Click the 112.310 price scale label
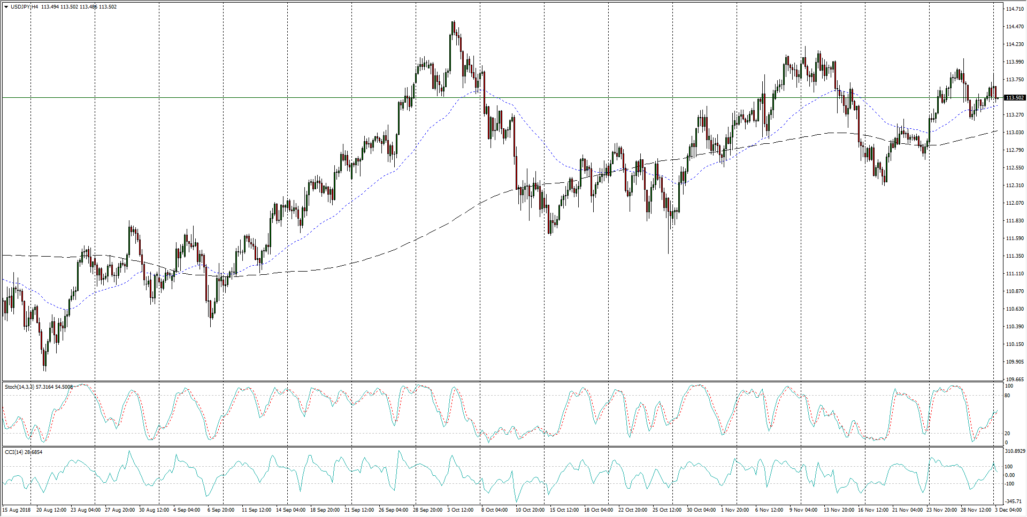The image size is (1027, 517). (1015, 186)
